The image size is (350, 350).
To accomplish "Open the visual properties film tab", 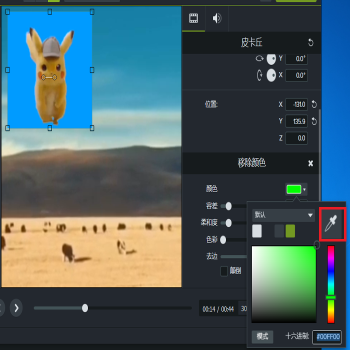I will click(x=193, y=18).
